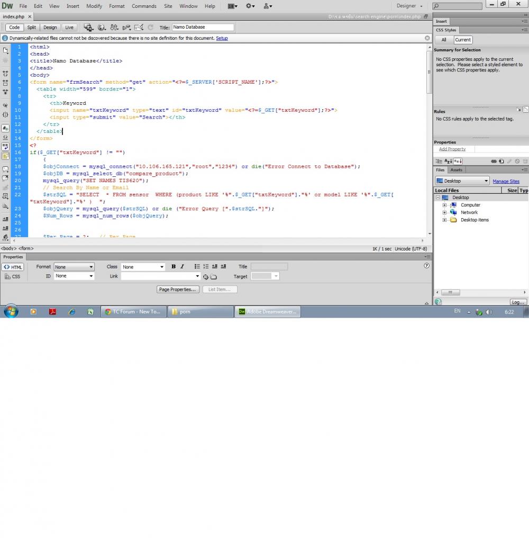Switch to Design view
The width and height of the screenshot is (529, 538).
pos(50,28)
